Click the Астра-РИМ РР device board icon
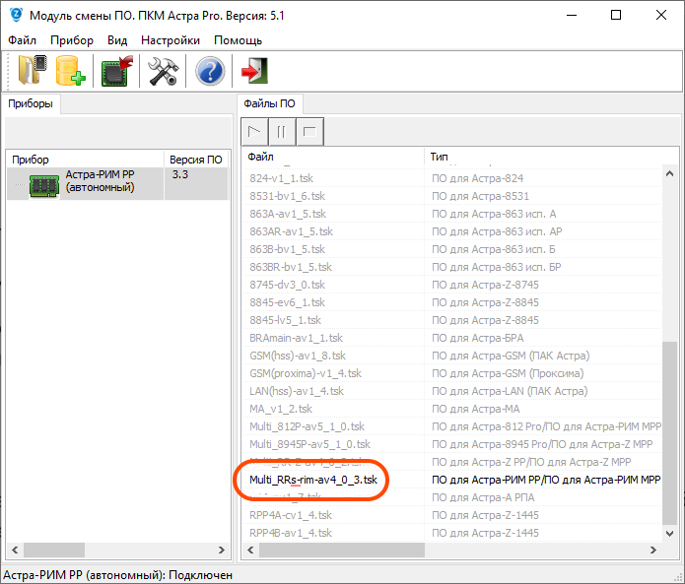 [x=44, y=186]
